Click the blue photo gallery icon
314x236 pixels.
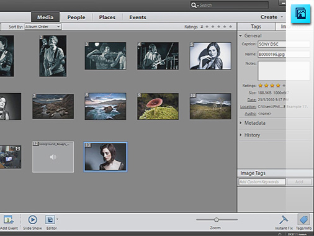point(300,14)
